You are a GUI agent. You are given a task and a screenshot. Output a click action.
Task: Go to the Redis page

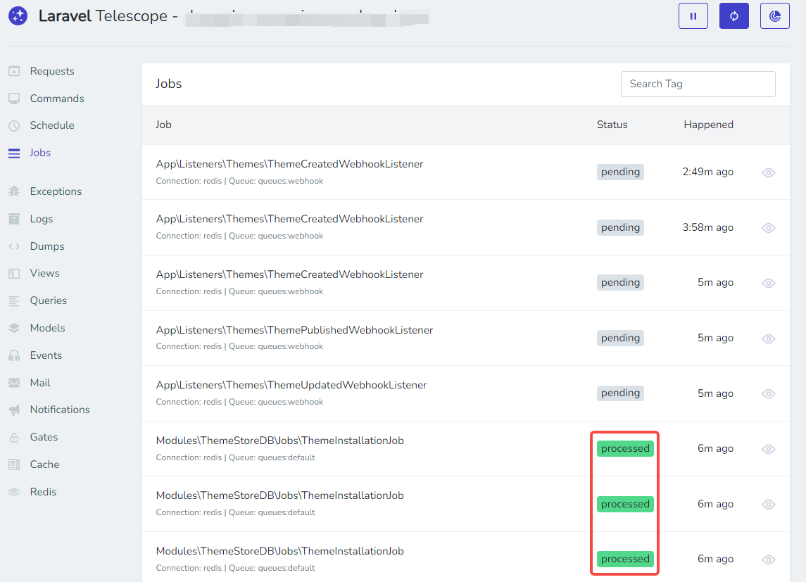(x=43, y=492)
